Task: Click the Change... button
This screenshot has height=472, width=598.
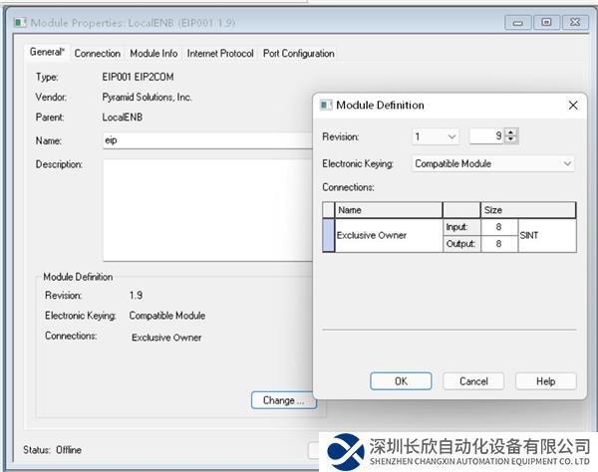Action: coord(283,400)
